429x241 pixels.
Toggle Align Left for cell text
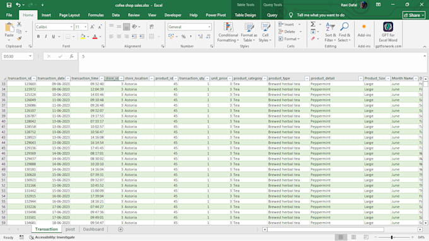pyautogui.click(x=112, y=37)
